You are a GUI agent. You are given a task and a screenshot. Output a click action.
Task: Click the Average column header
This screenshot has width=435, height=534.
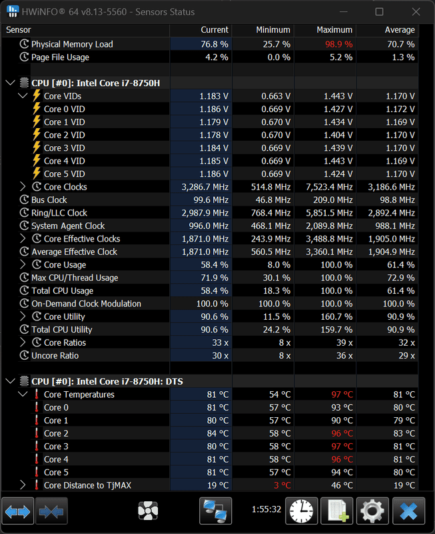click(387, 30)
